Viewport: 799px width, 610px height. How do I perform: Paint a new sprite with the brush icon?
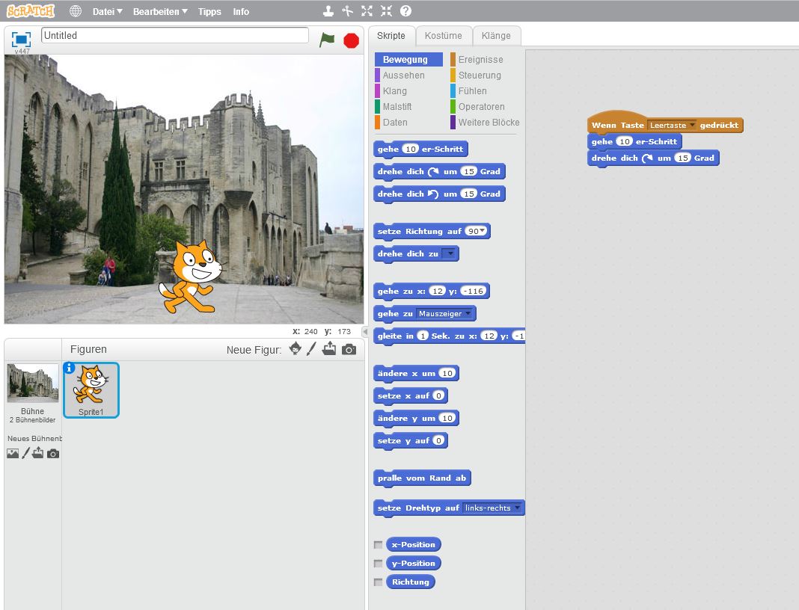(x=311, y=349)
